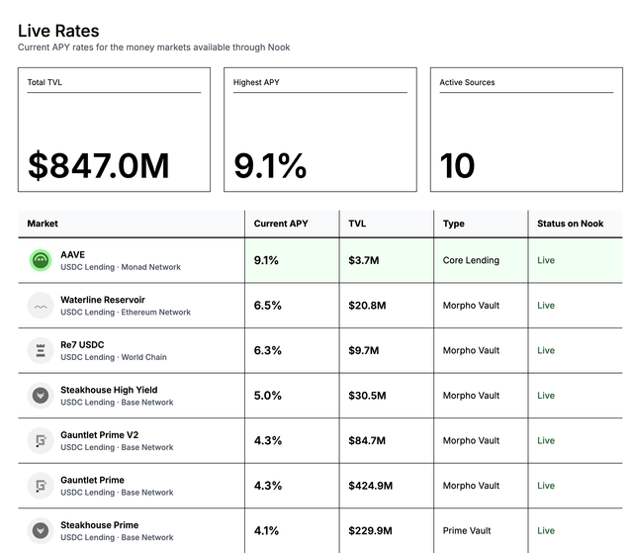Click the 'Current APY rates' description text

pos(154,47)
